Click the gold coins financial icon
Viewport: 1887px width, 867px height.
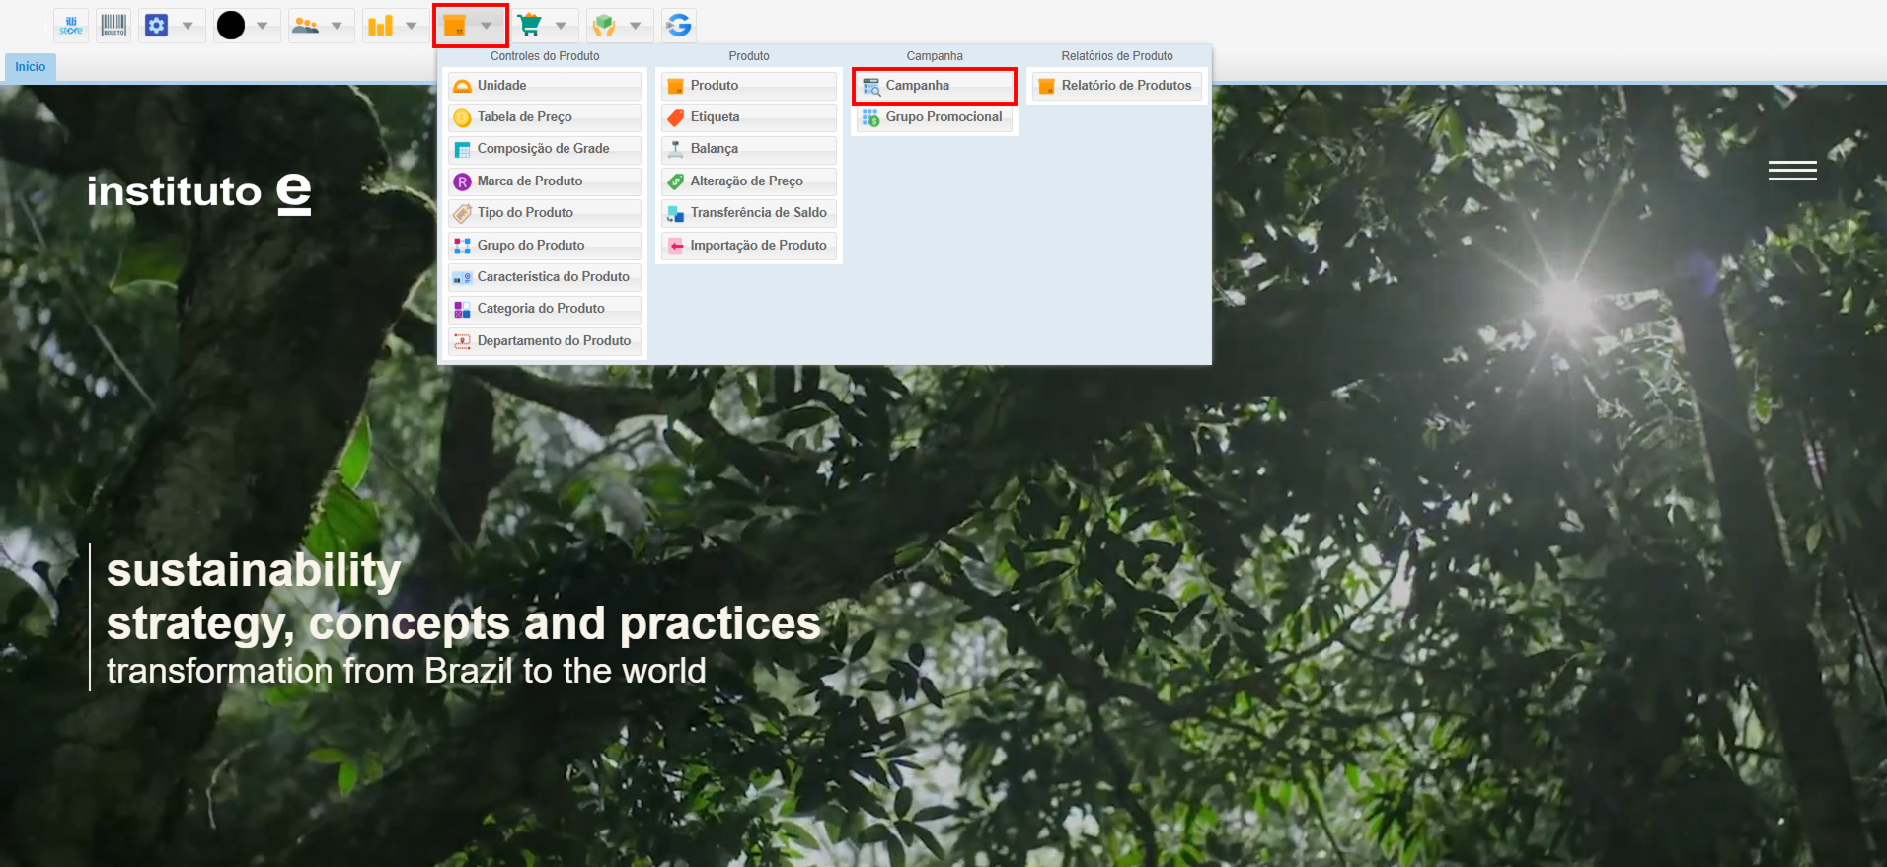(380, 26)
